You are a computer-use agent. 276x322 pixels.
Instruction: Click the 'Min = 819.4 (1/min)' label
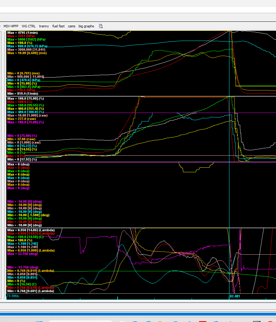(x=23, y=93)
